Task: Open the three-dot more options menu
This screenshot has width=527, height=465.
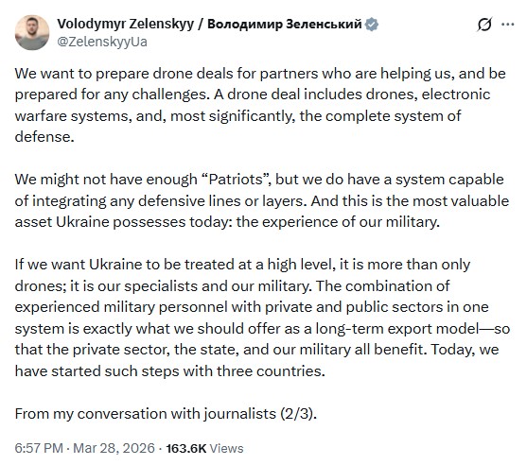Action: pos(507,25)
